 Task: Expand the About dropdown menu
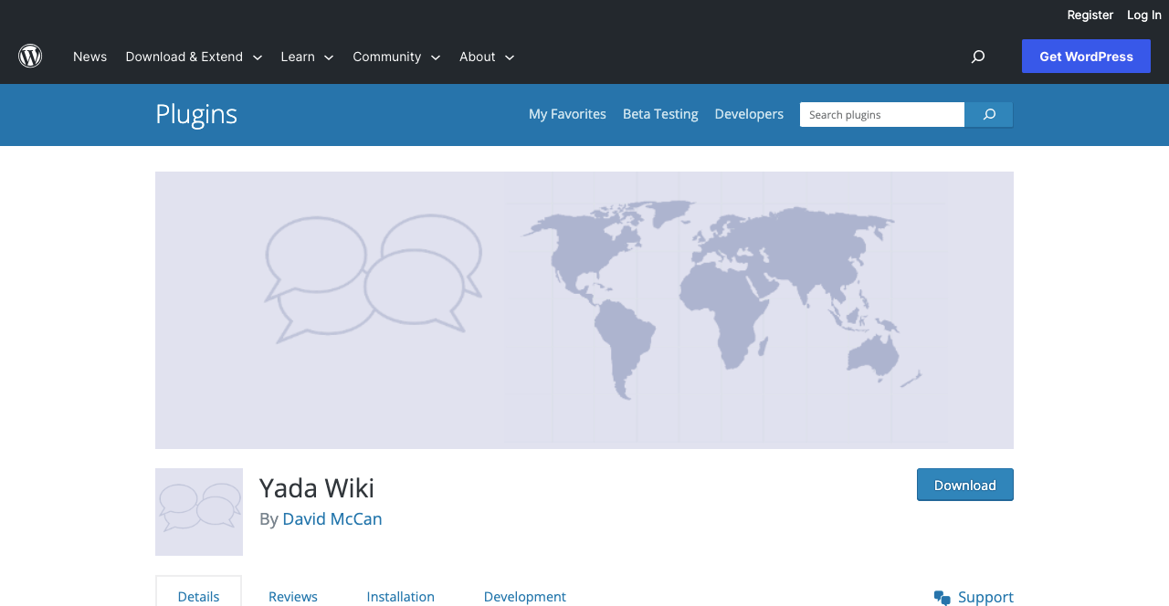pyautogui.click(x=487, y=57)
